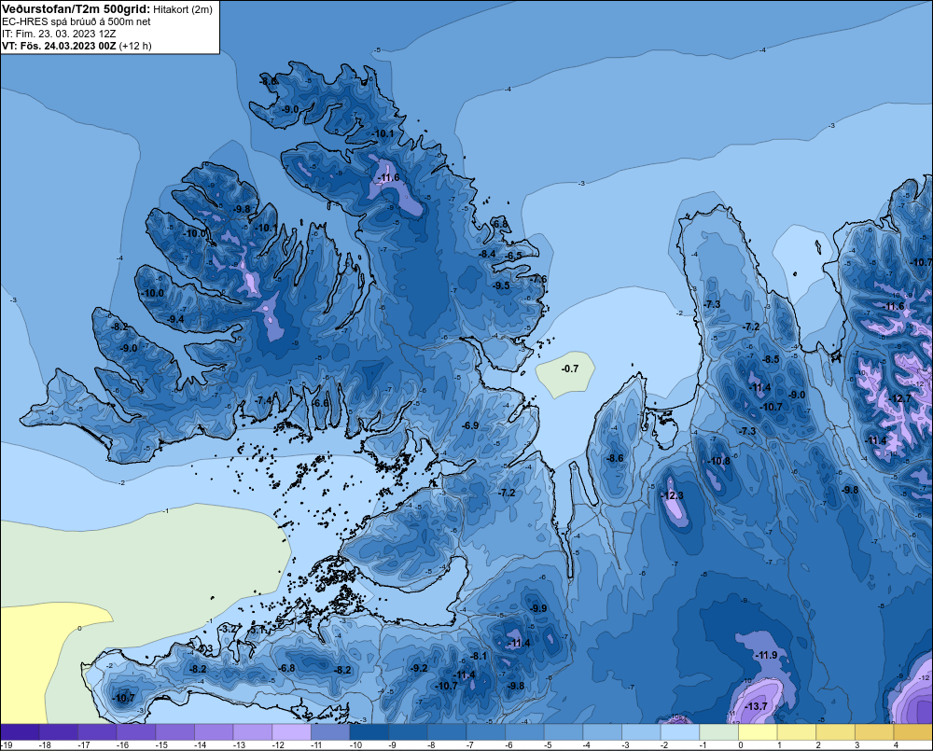Click the legend scale number -6
The image size is (933, 751).
point(509,745)
